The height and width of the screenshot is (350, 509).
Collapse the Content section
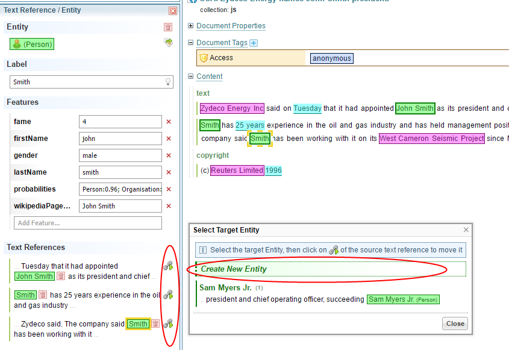(191, 77)
